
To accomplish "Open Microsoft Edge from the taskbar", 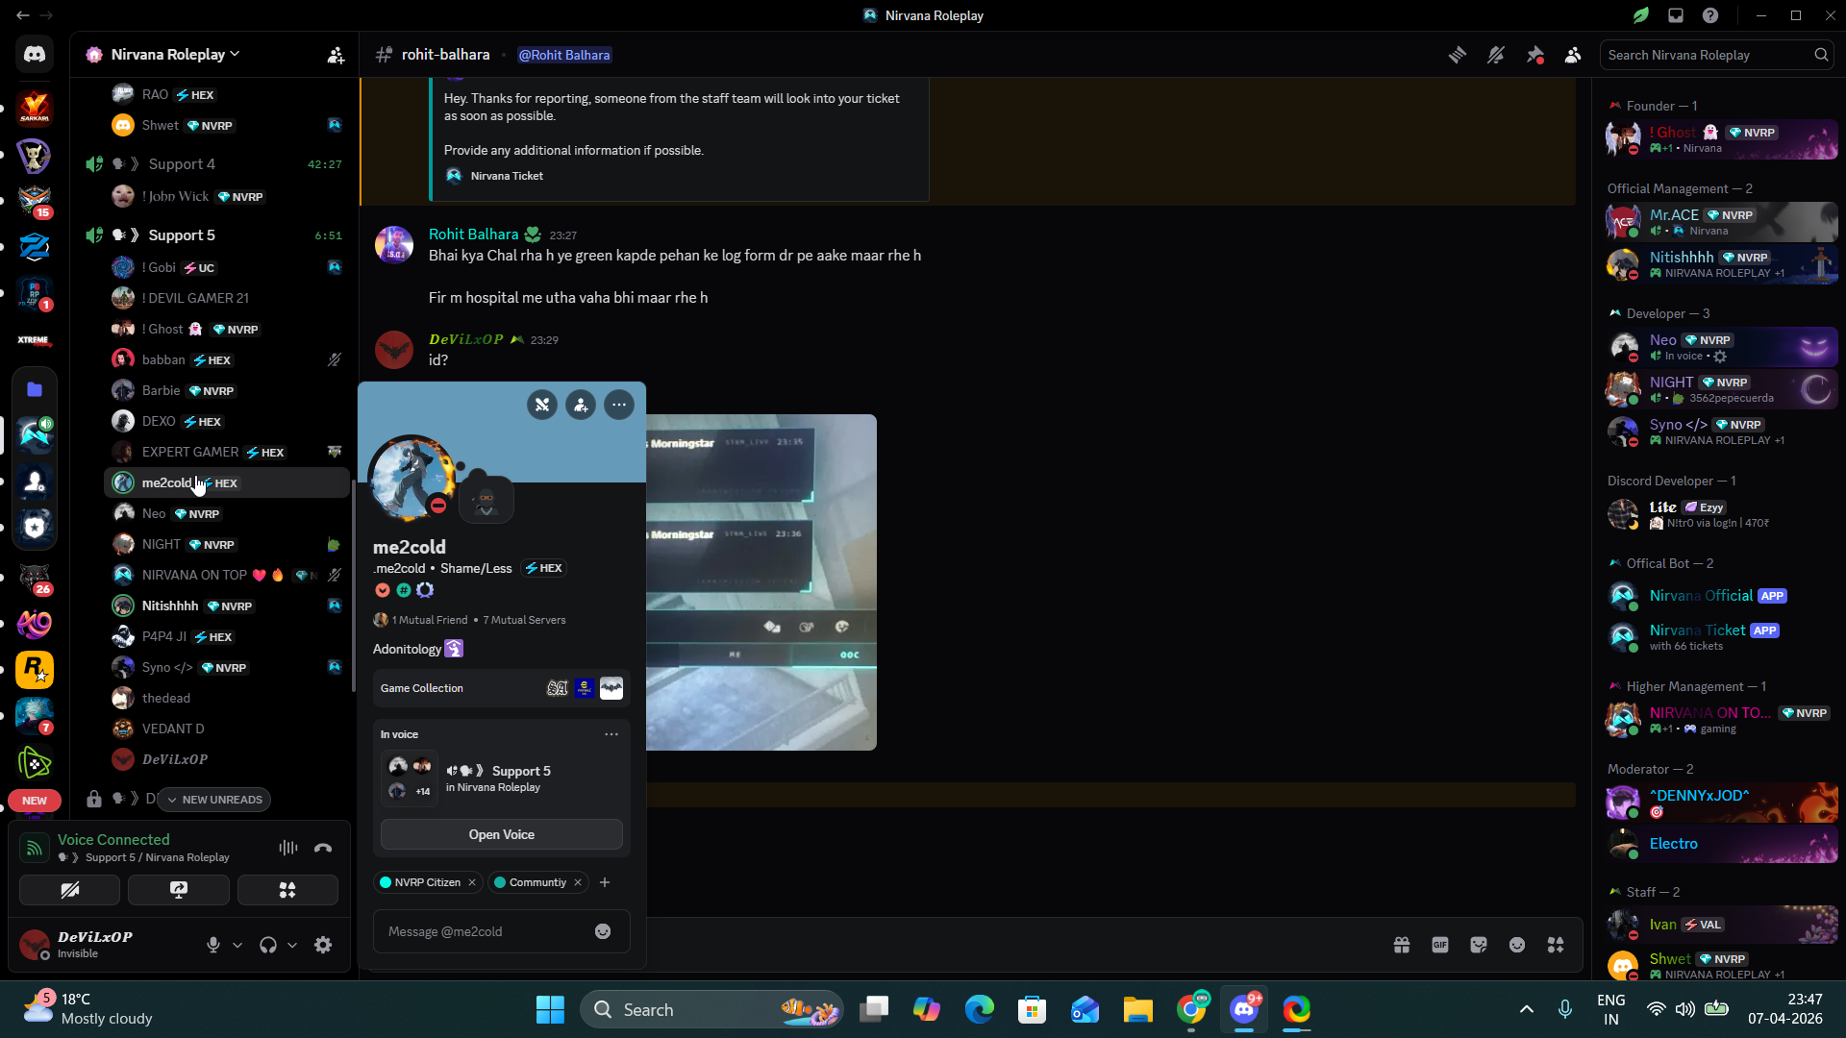I will [x=980, y=1009].
